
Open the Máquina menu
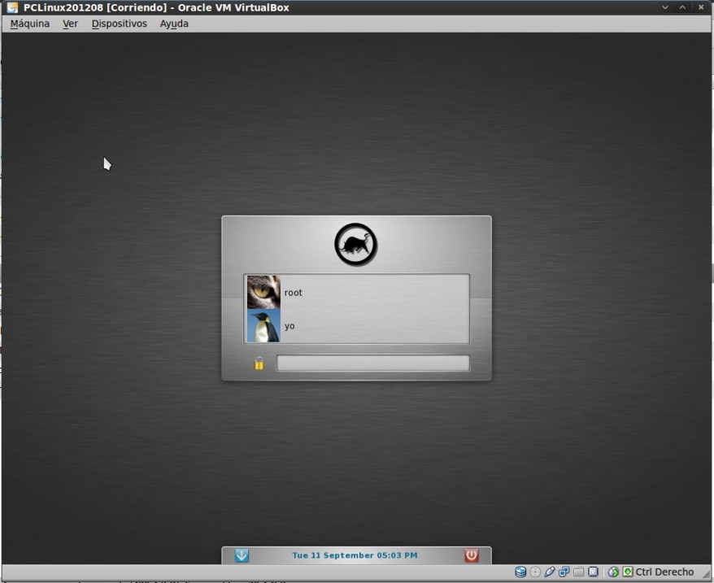tap(30, 24)
